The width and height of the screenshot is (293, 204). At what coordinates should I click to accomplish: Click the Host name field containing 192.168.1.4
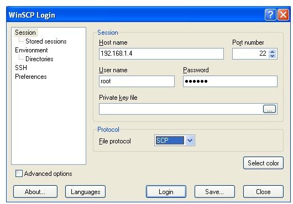coord(161,53)
